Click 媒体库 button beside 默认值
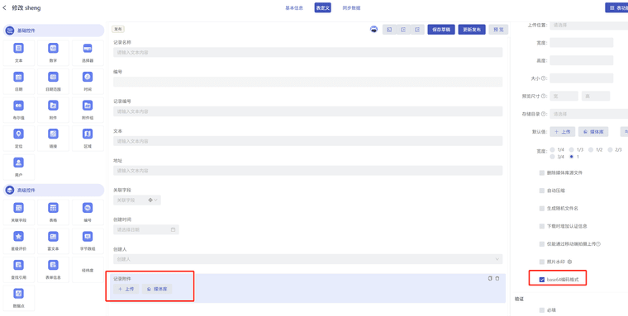 pos(593,132)
